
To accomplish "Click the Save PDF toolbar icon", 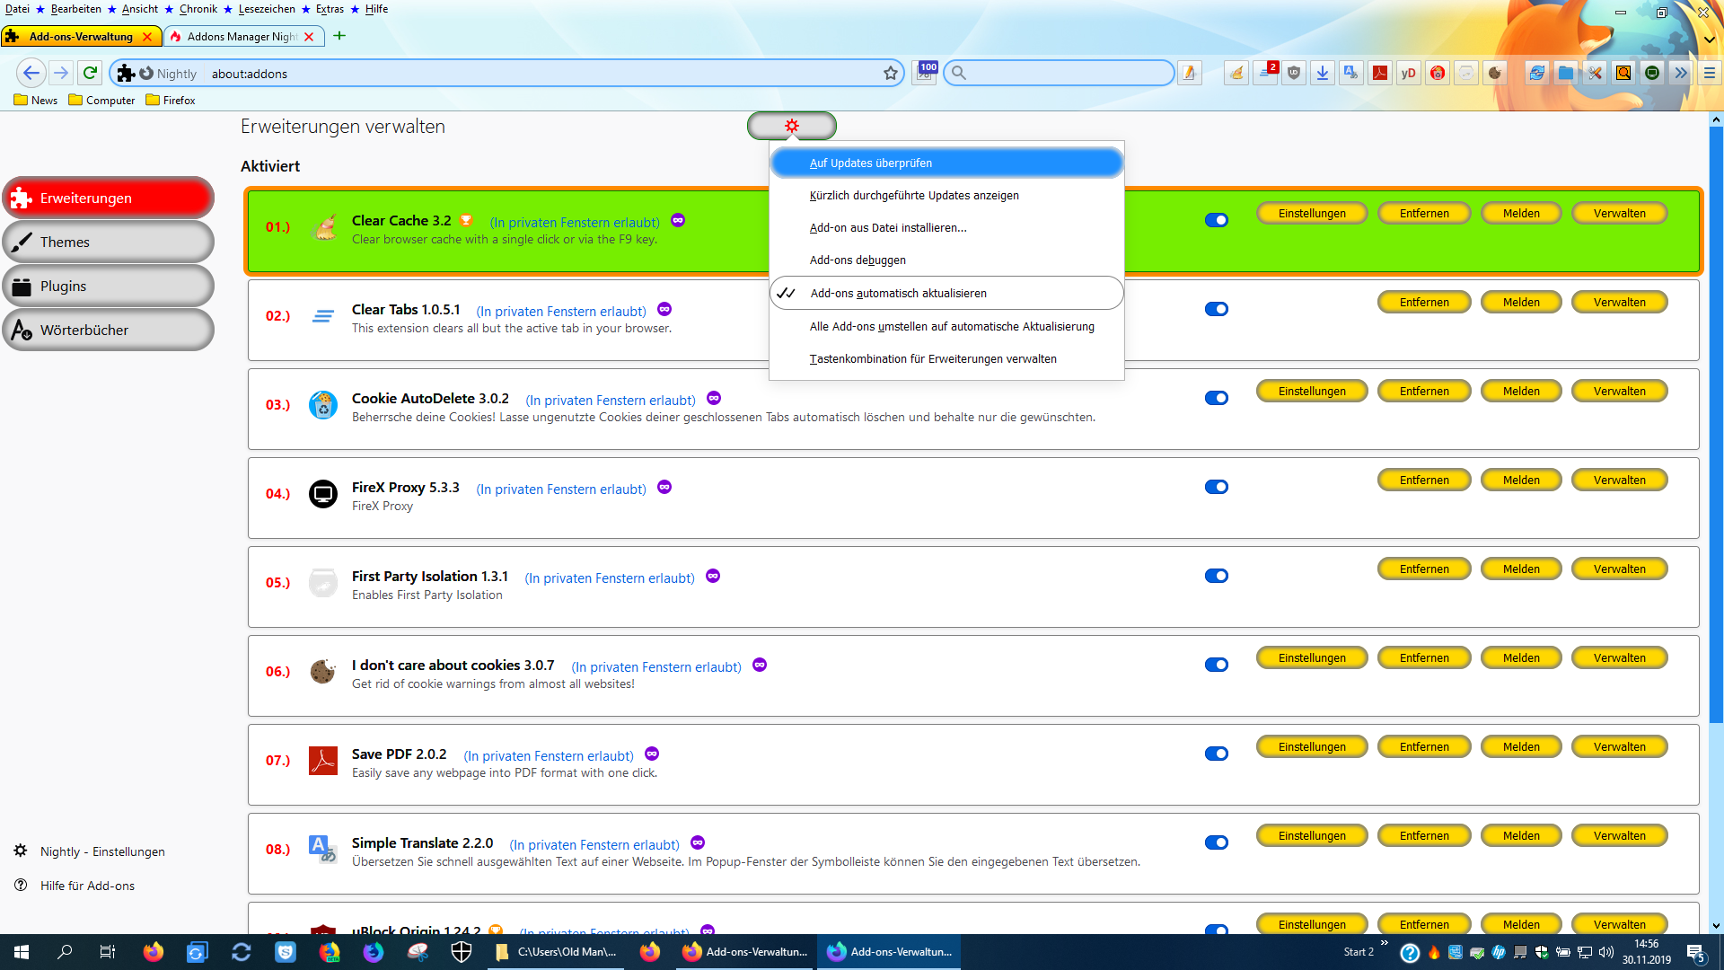I will pyautogui.click(x=1380, y=74).
